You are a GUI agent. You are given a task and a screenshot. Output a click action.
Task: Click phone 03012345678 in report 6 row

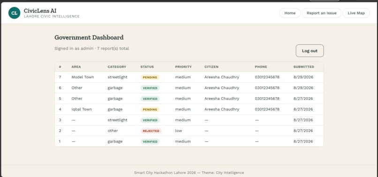coord(267,88)
